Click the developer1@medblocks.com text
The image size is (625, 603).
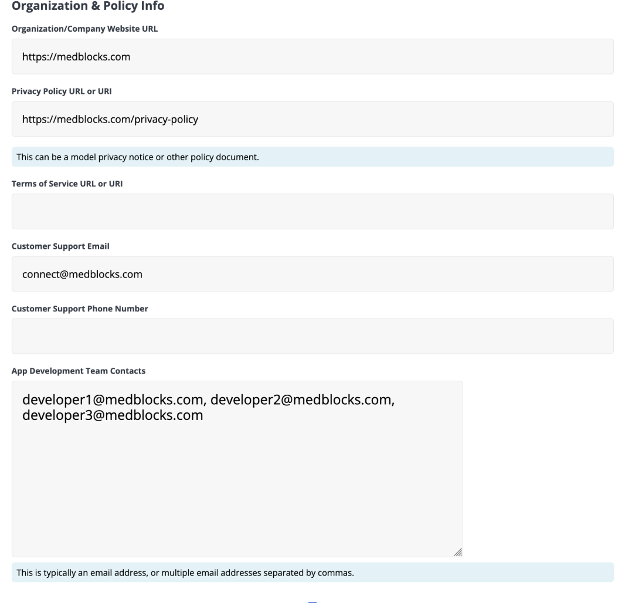coord(113,399)
